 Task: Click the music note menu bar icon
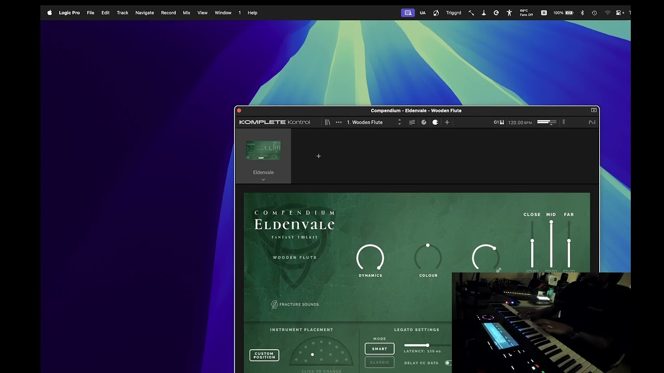[436, 12]
